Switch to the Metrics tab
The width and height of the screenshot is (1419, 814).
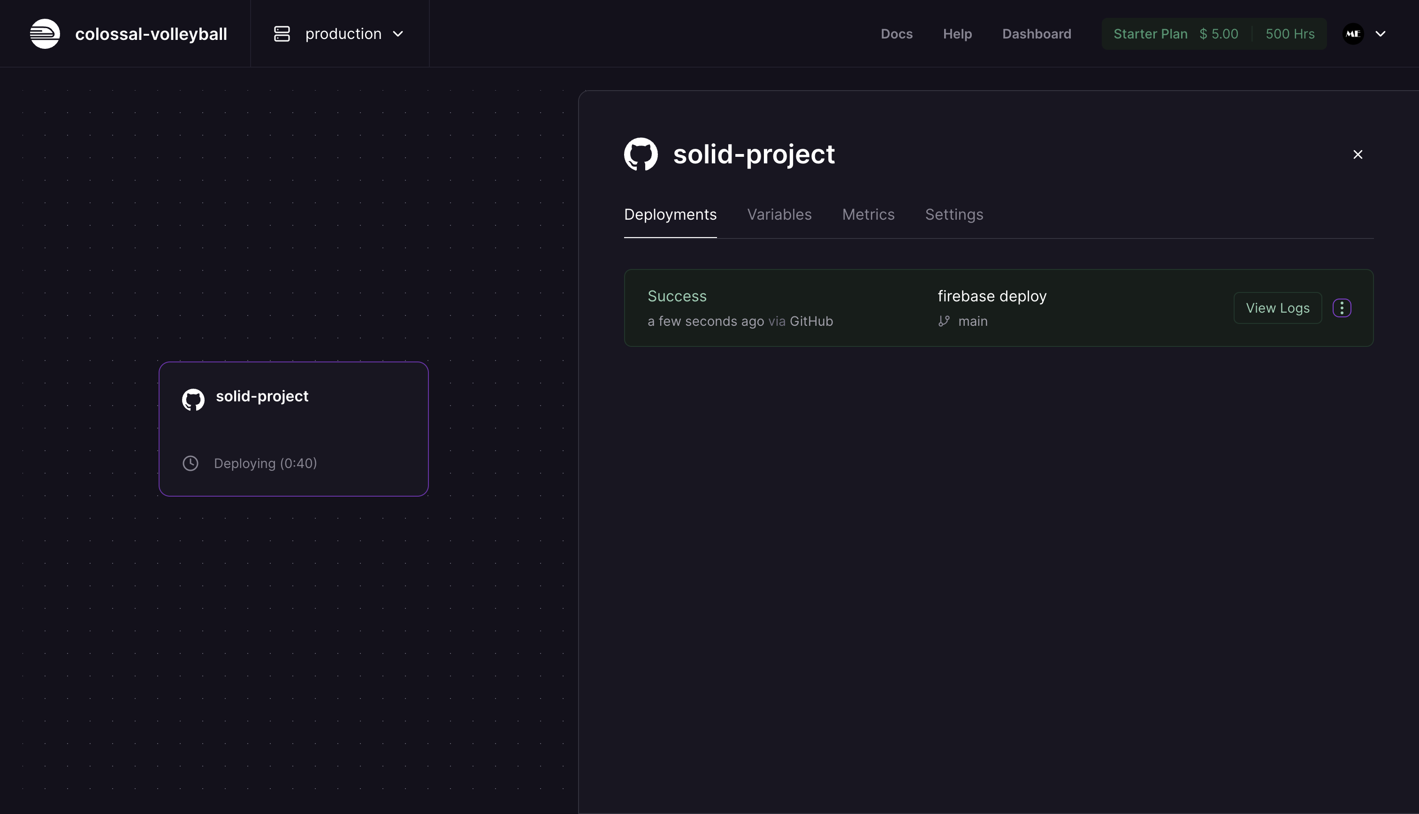point(868,214)
